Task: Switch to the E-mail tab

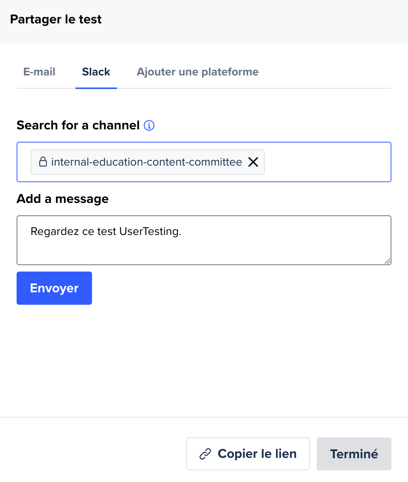Action: (x=39, y=72)
